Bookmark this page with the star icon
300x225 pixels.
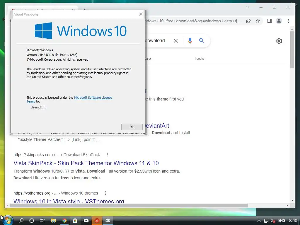click(258, 21)
